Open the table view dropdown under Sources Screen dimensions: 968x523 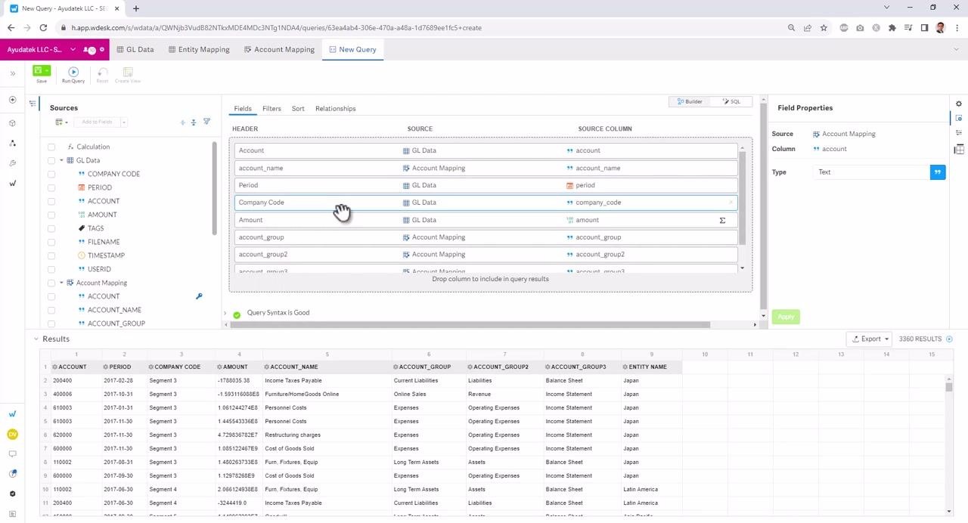[x=60, y=122]
